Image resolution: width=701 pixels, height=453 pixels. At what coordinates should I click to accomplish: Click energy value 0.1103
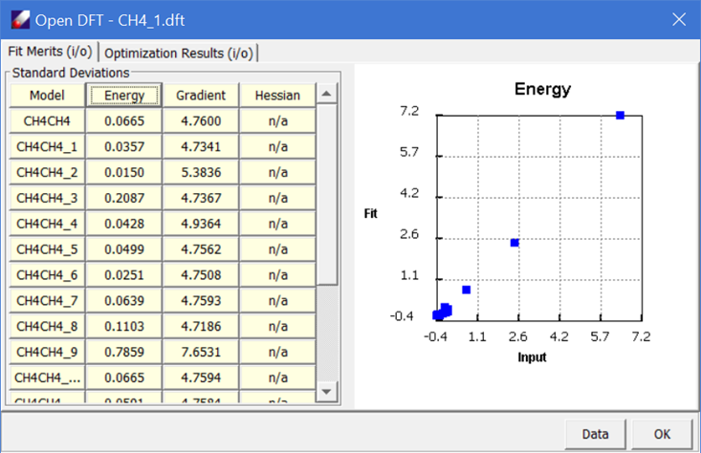coord(123,327)
